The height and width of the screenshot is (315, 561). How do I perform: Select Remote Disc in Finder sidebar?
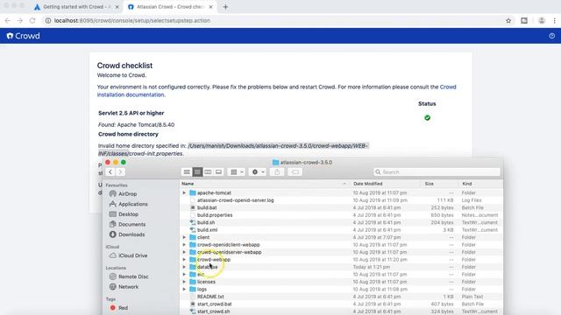point(129,276)
